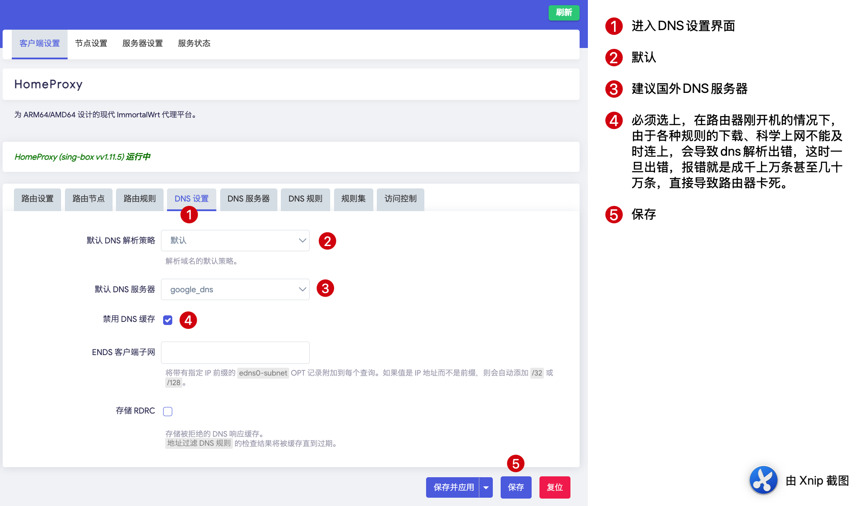This screenshot has height=506, width=867.
Task: Open the 服务状态 tab
Action: pyautogui.click(x=194, y=44)
